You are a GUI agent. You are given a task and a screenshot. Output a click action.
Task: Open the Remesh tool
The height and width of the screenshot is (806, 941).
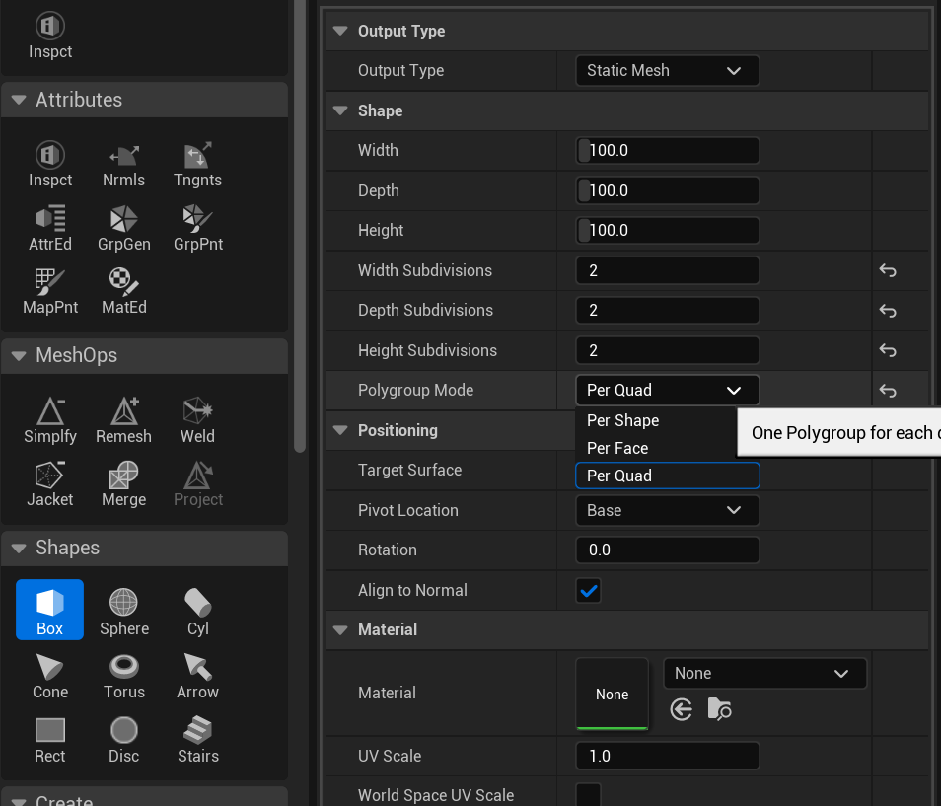tap(124, 418)
